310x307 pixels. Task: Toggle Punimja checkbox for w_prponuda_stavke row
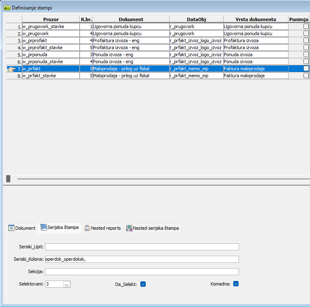click(306, 62)
